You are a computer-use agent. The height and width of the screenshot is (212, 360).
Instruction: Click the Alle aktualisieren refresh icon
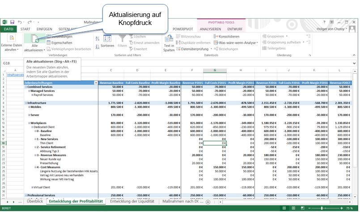pos(34,40)
